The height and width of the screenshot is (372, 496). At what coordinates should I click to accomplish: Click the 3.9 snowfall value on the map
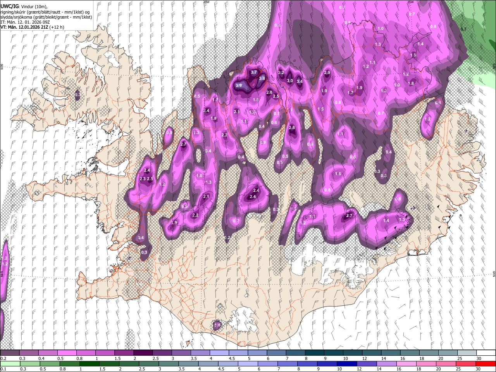click(x=239, y=86)
